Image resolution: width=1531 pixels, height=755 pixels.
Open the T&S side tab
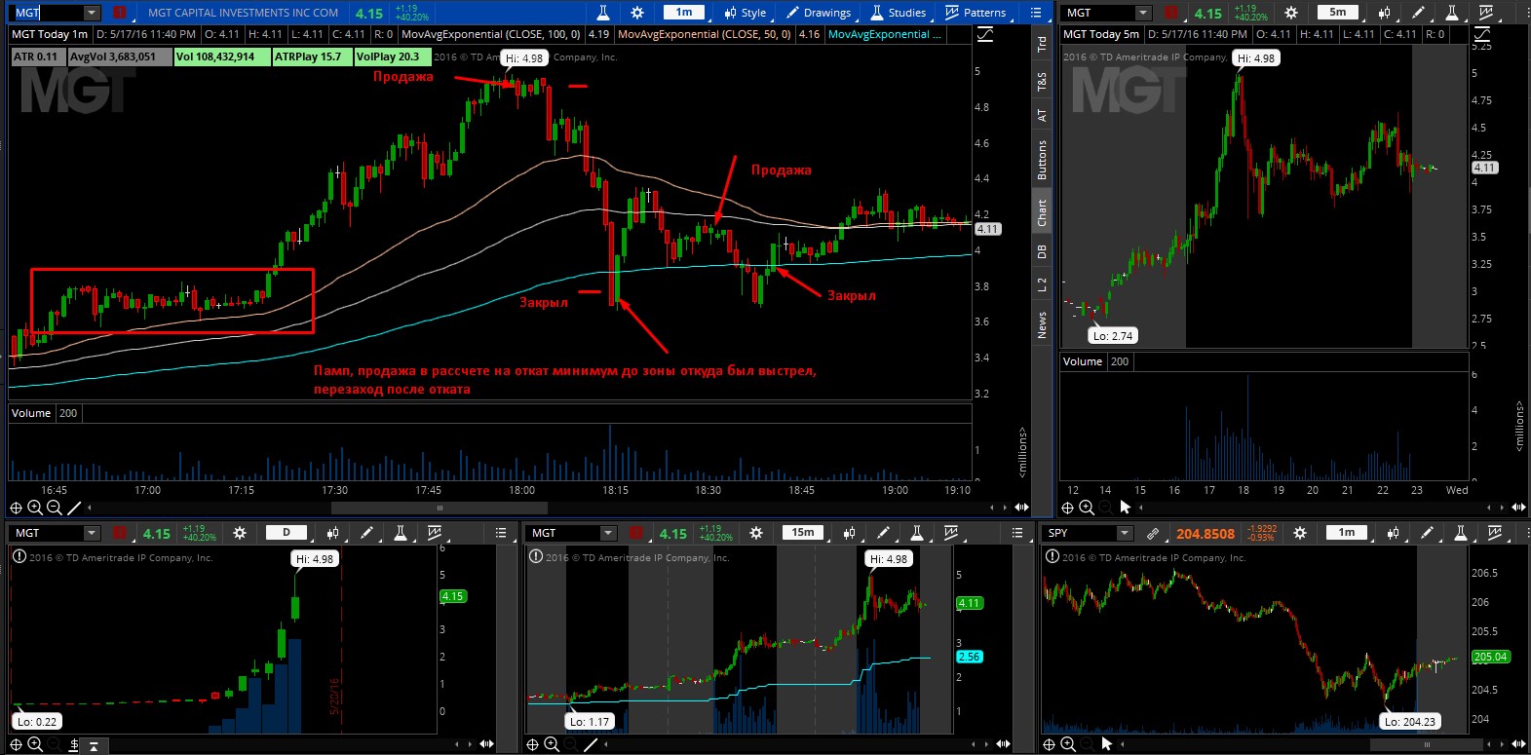1042,82
